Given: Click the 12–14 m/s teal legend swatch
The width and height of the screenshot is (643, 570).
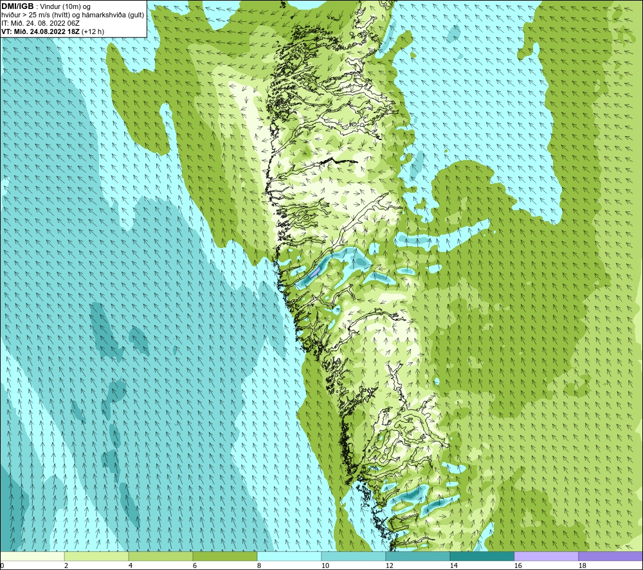Looking at the screenshot, I should point(417,556).
